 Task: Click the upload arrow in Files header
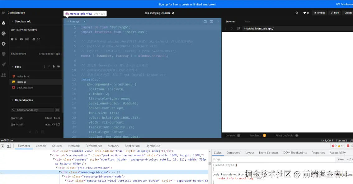[49, 67]
